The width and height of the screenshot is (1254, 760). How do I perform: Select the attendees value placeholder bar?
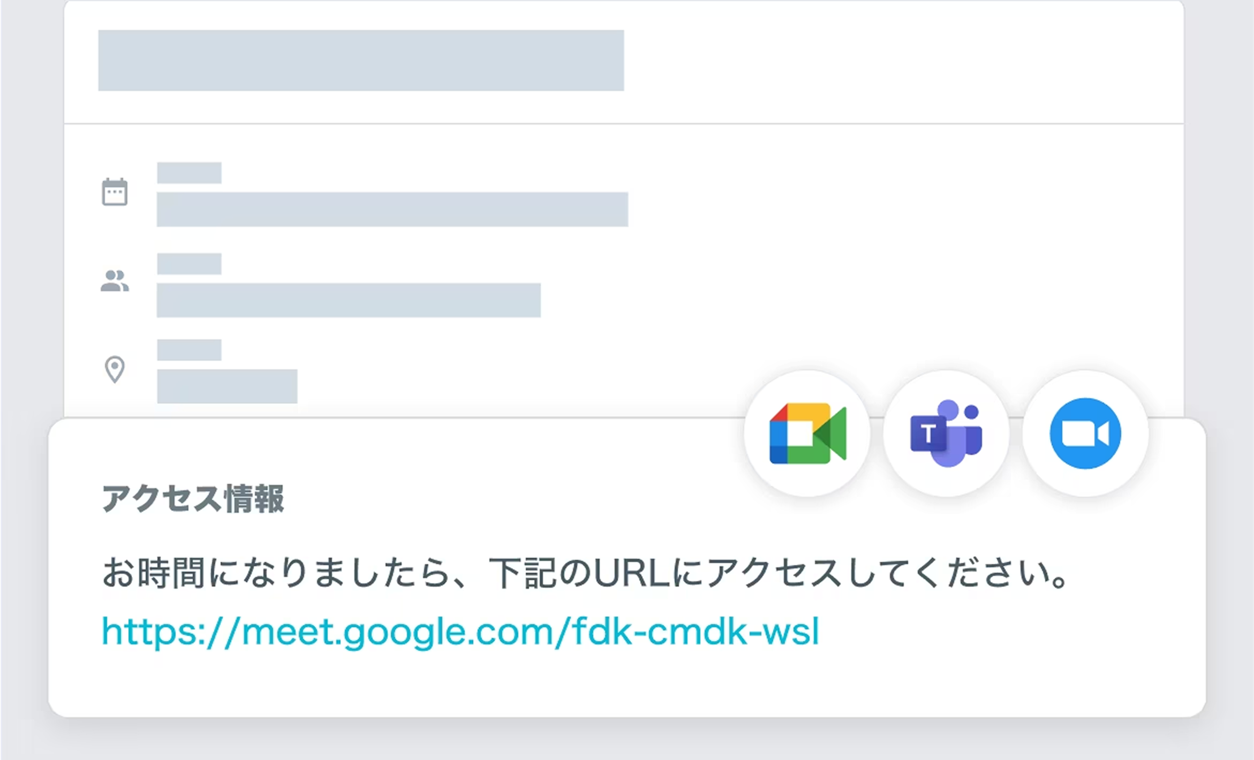349,300
